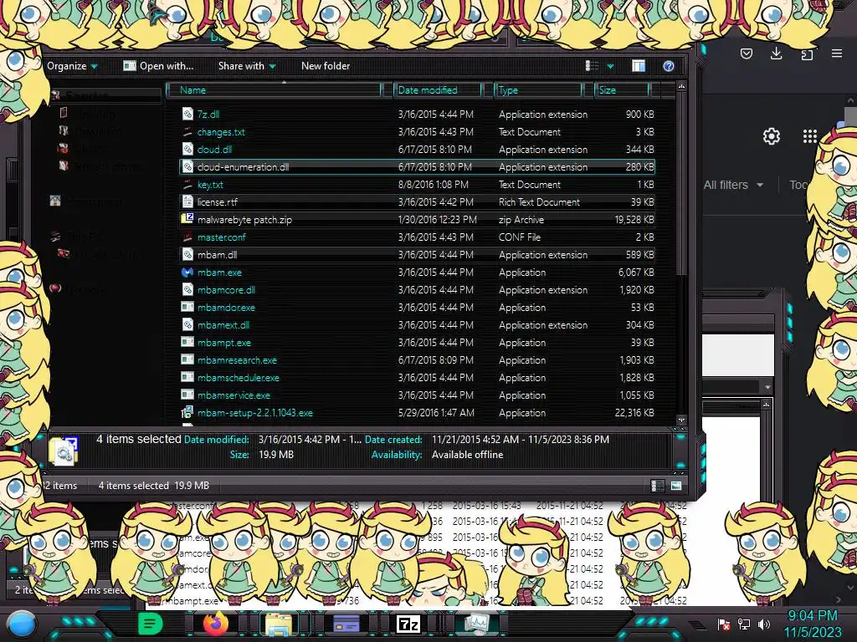
Task: Open Google apps grid icon
Action: [810, 136]
